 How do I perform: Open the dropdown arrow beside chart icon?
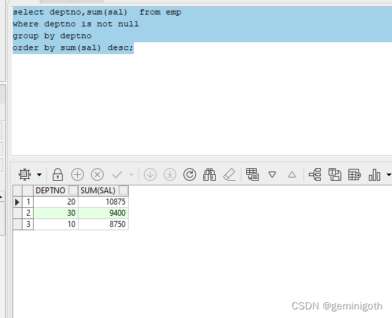tap(389, 175)
